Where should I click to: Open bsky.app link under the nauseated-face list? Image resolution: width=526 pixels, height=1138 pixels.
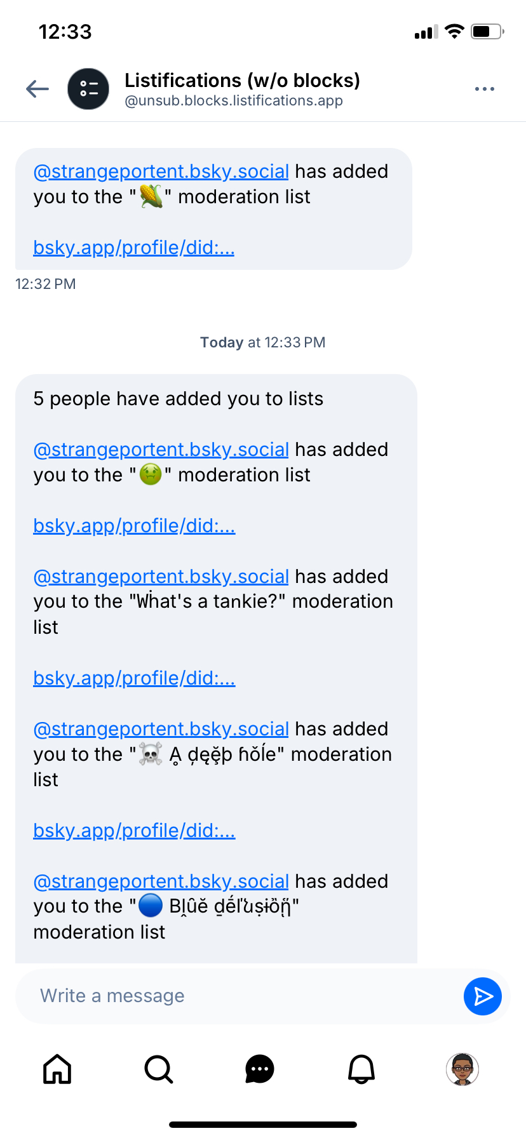(134, 526)
